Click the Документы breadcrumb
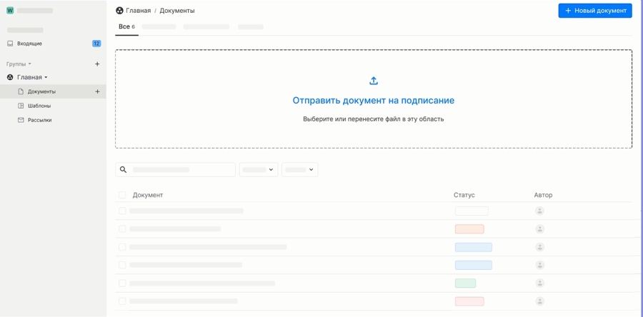The image size is (643, 317). point(177,11)
